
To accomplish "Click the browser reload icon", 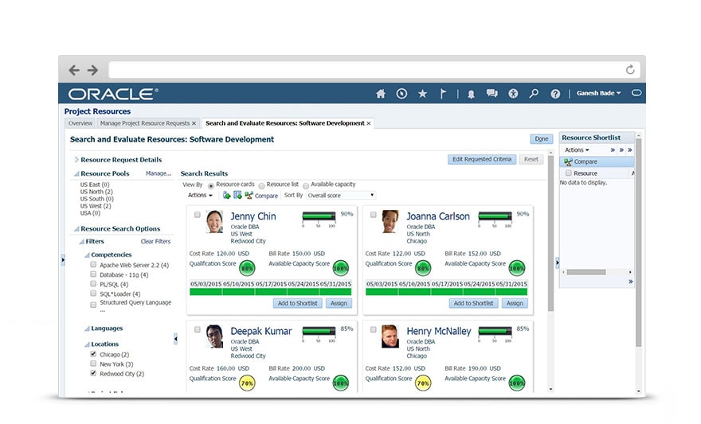I will click(x=630, y=70).
